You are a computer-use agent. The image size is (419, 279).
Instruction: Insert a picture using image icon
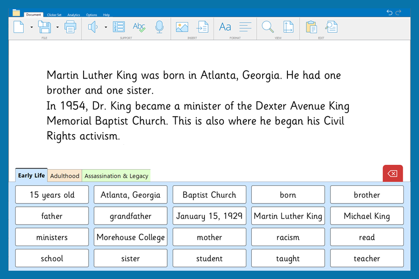[x=182, y=27]
